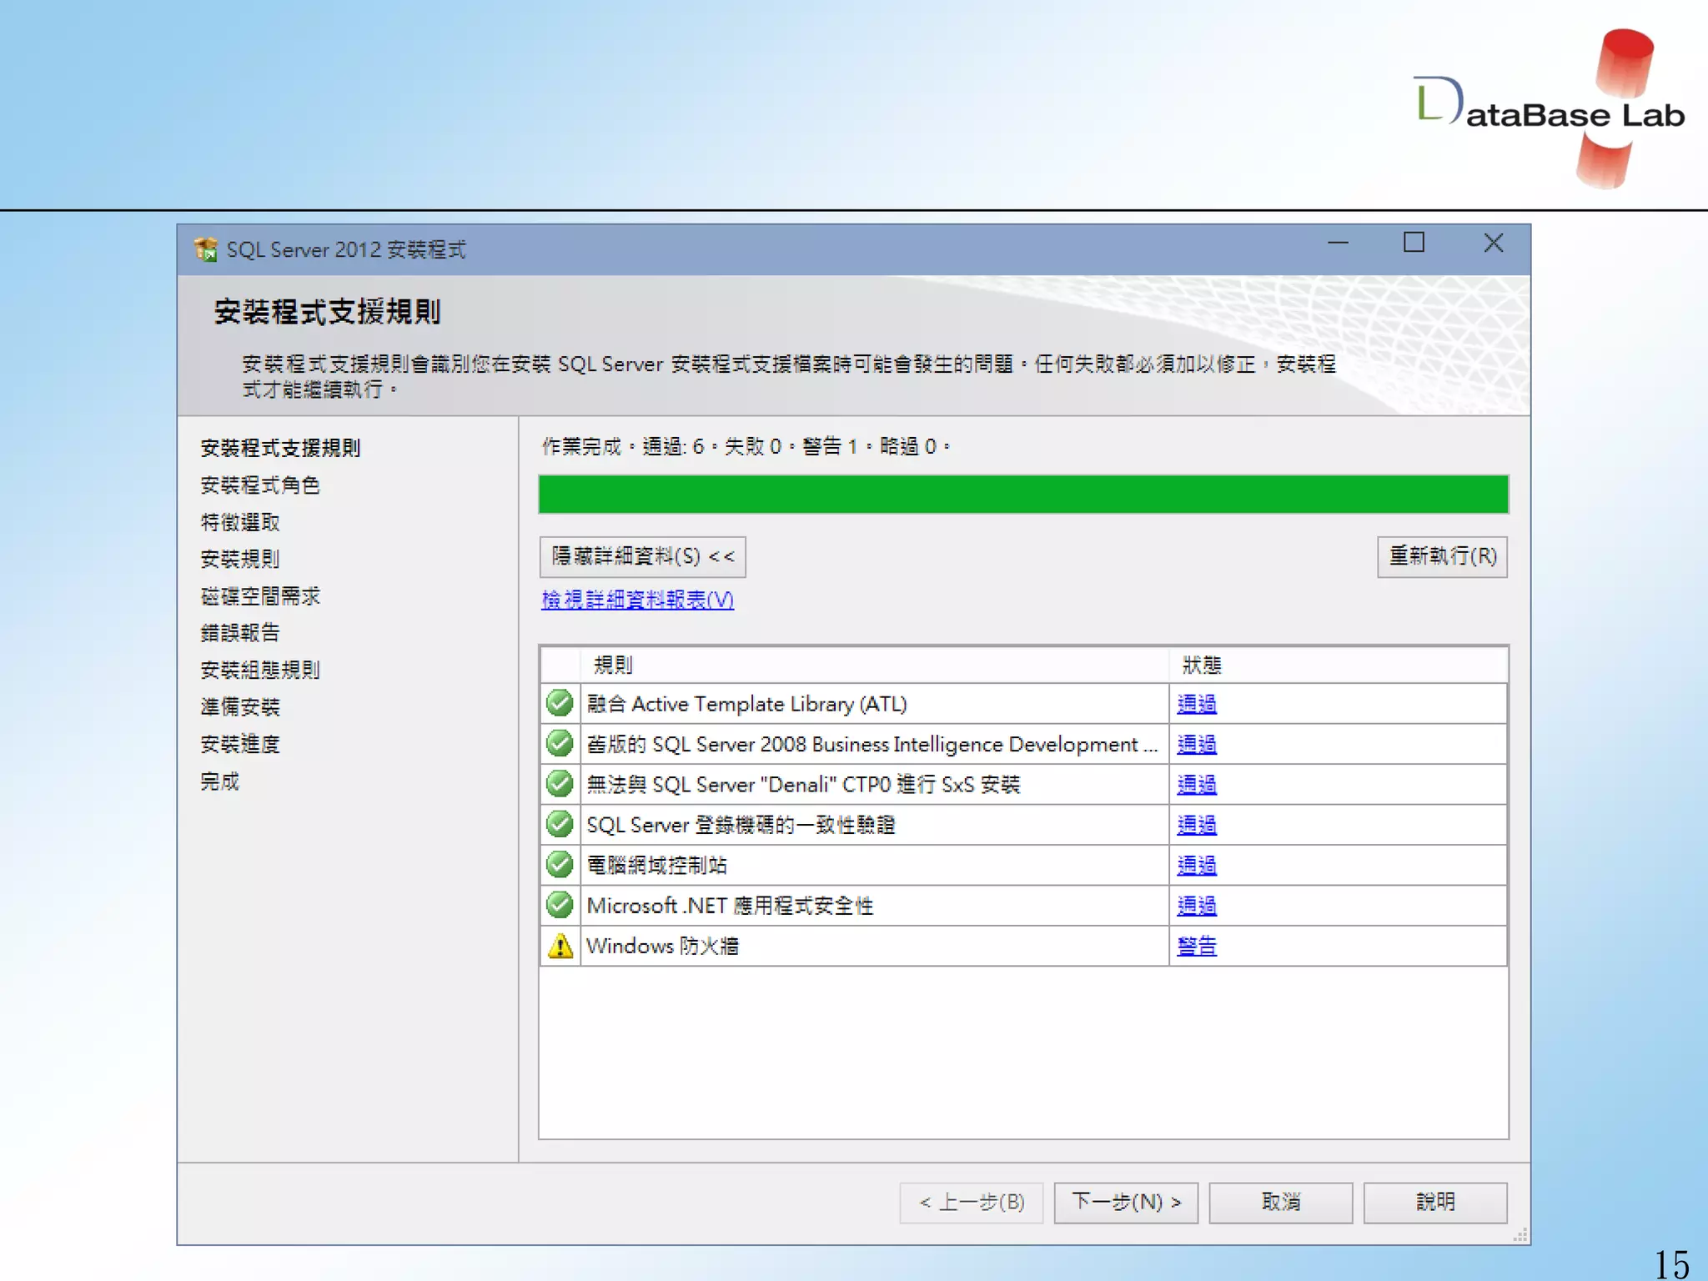Image resolution: width=1708 pixels, height=1281 pixels.
Task: Select 特徵選取 step in sidebar
Action: click(240, 522)
